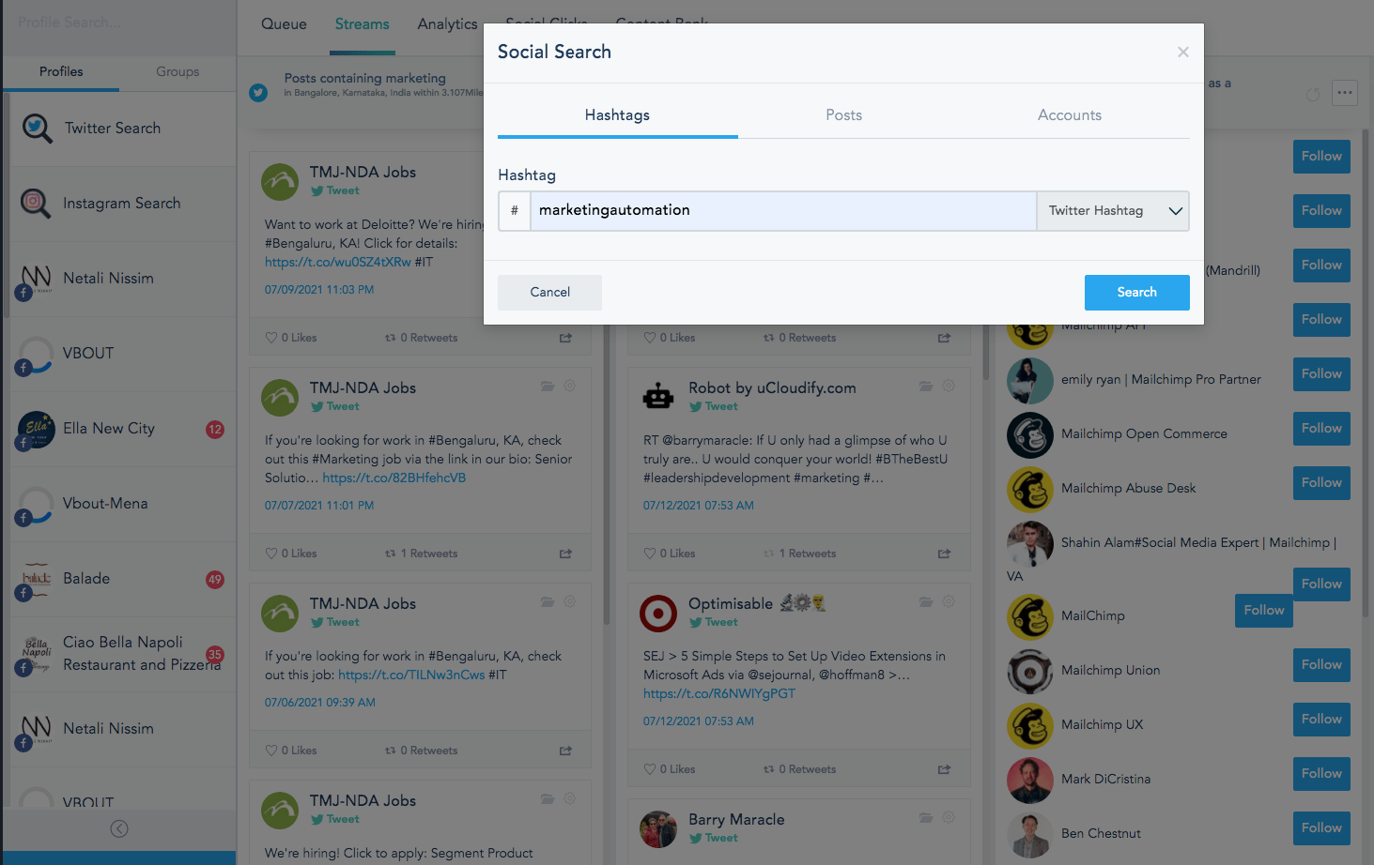This screenshot has height=865, width=1374.
Task: Follow the MailChimp account
Action: click(x=1264, y=611)
